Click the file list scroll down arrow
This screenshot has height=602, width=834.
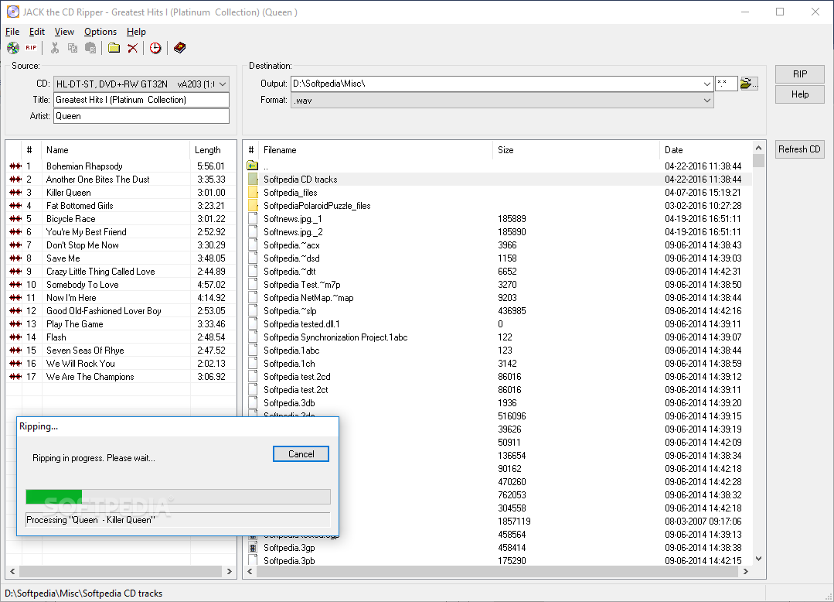(x=758, y=559)
